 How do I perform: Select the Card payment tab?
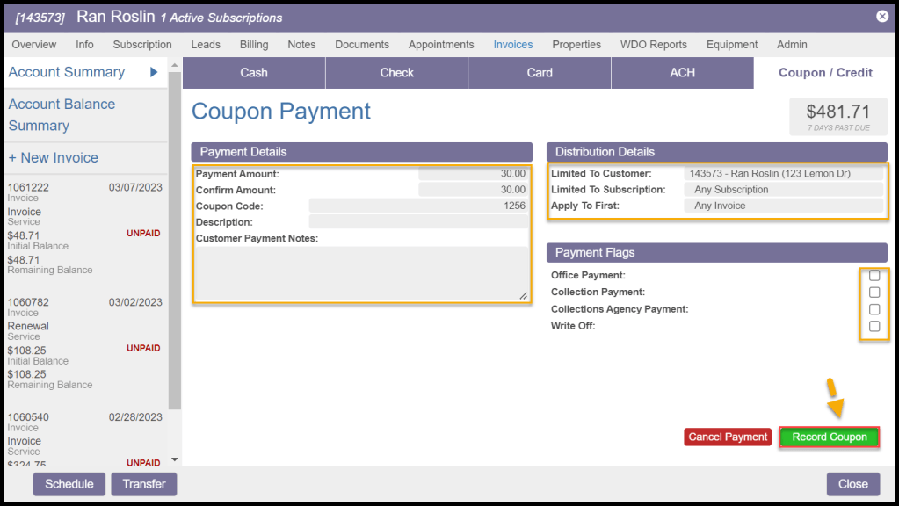(x=540, y=73)
